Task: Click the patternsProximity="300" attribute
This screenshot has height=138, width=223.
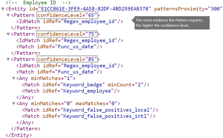Action: [x=188, y=9]
